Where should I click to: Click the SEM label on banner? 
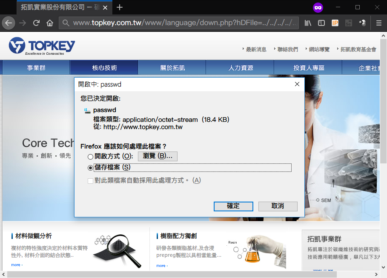pos(326,200)
